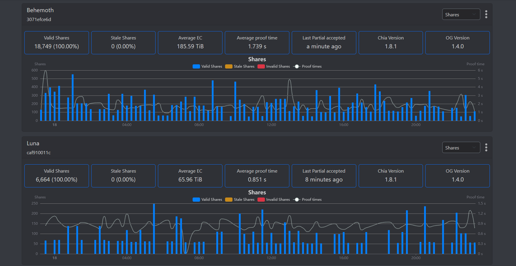Open Luna's three-dot options menu
Viewport: 516px width, 266px height.
point(486,147)
